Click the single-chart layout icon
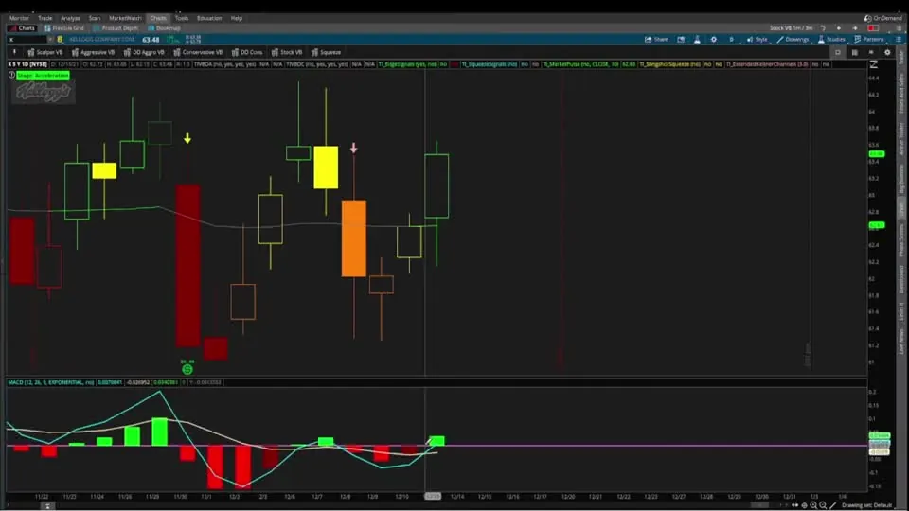This screenshot has height=511, width=909. [x=838, y=52]
